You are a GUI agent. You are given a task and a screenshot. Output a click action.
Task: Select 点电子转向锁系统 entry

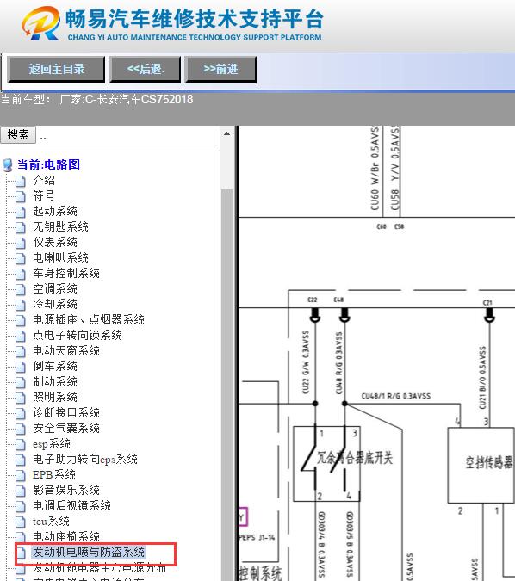point(78,336)
